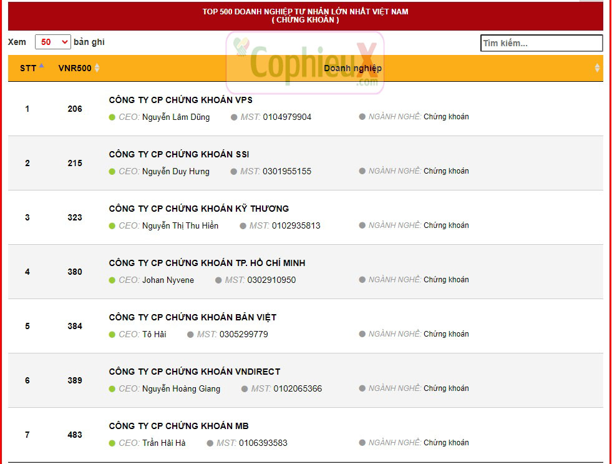Open CÔNG TY CP CHỨNG KHOÁN VNDIRECT
The width and height of the screenshot is (612, 464).
(x=194, y=372)
